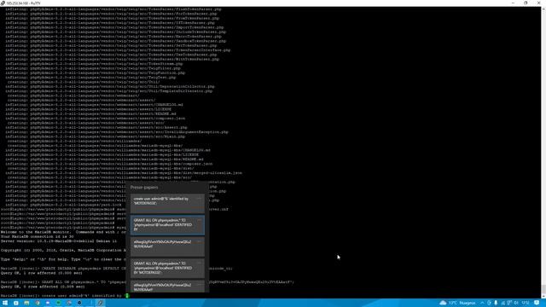This screenshot has height=307, width=546.
Task: Open File Explorer from the taskbar
Action: (26, 303)
